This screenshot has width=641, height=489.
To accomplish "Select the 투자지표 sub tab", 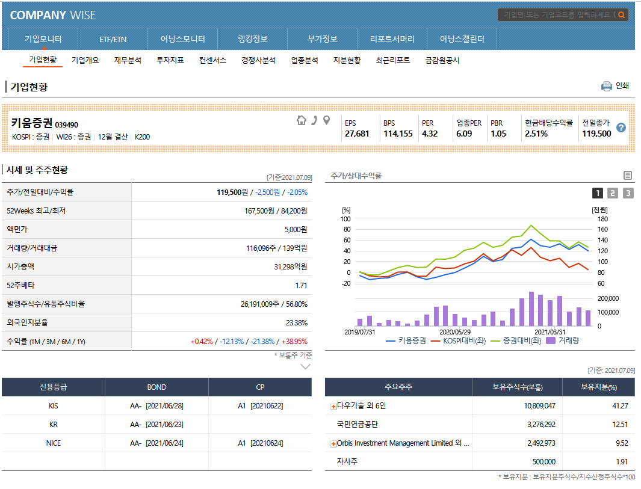I will (x=170, y=60).
